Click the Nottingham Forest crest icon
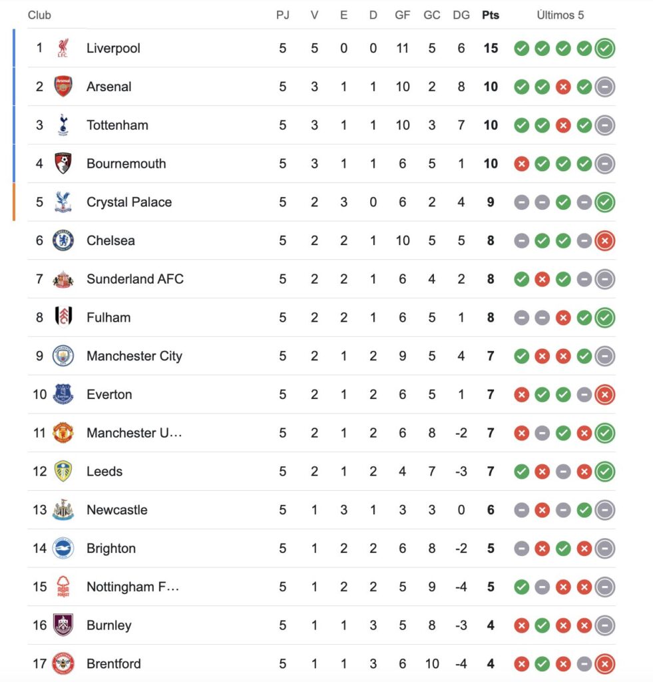The width and height of the screenshot is (653, 682). [63, 587]
